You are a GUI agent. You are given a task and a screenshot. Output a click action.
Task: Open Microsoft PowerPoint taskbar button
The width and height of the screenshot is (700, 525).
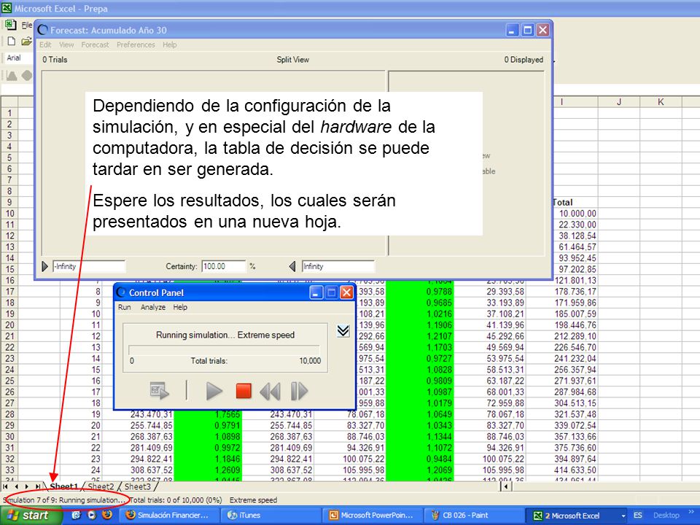pos(372,516)
